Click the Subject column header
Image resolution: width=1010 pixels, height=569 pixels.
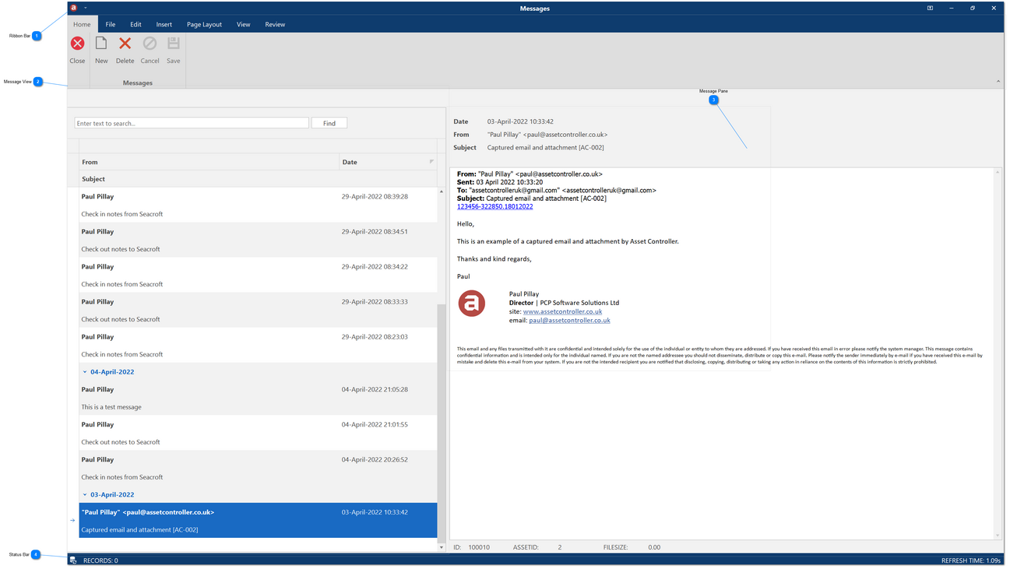tap(258, 179)
